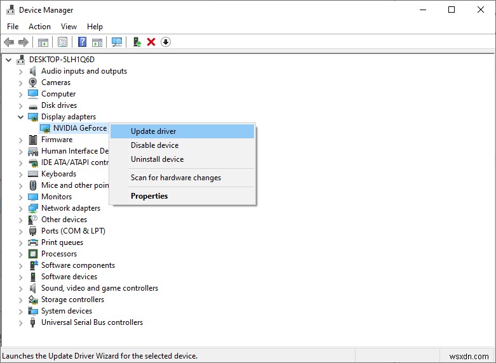Open the Properties sheet toolbar icon

point(63,42)
